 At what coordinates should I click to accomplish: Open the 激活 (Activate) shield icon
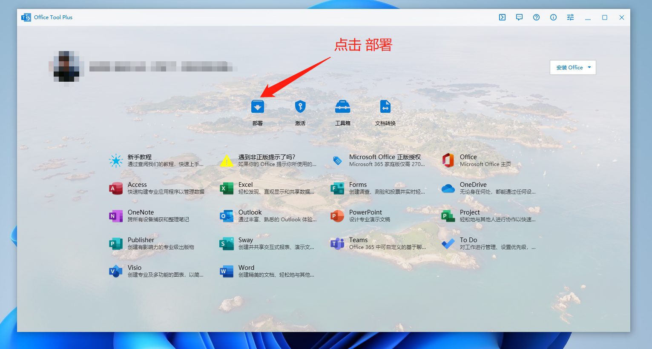300,106
